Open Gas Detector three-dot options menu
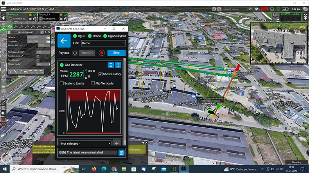This screenshot has height=173, width=309. (x=118, y=65)
